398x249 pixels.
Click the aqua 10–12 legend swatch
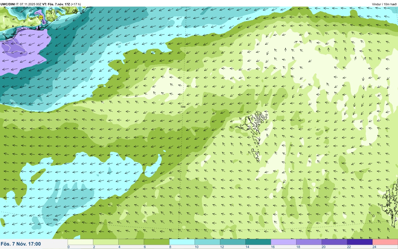(x=207, y=242)
